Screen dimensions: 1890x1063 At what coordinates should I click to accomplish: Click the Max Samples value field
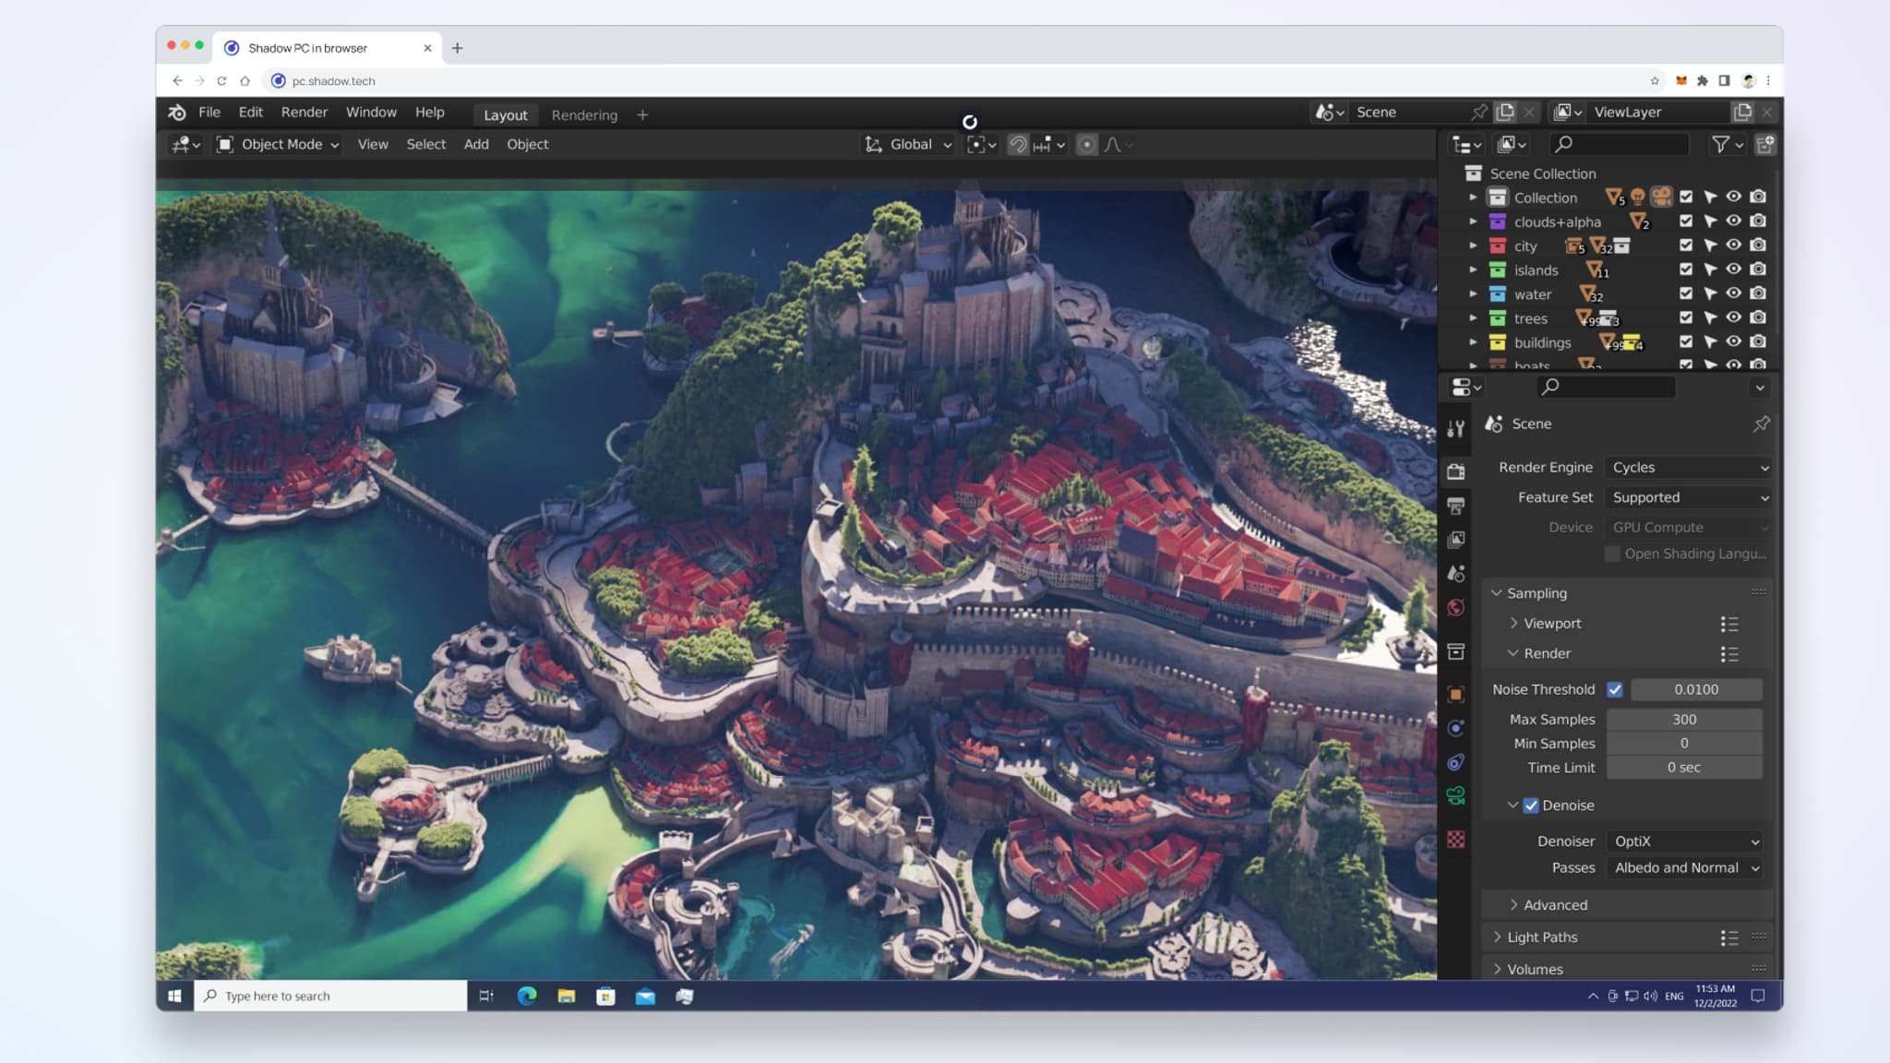click(1684, 720)
